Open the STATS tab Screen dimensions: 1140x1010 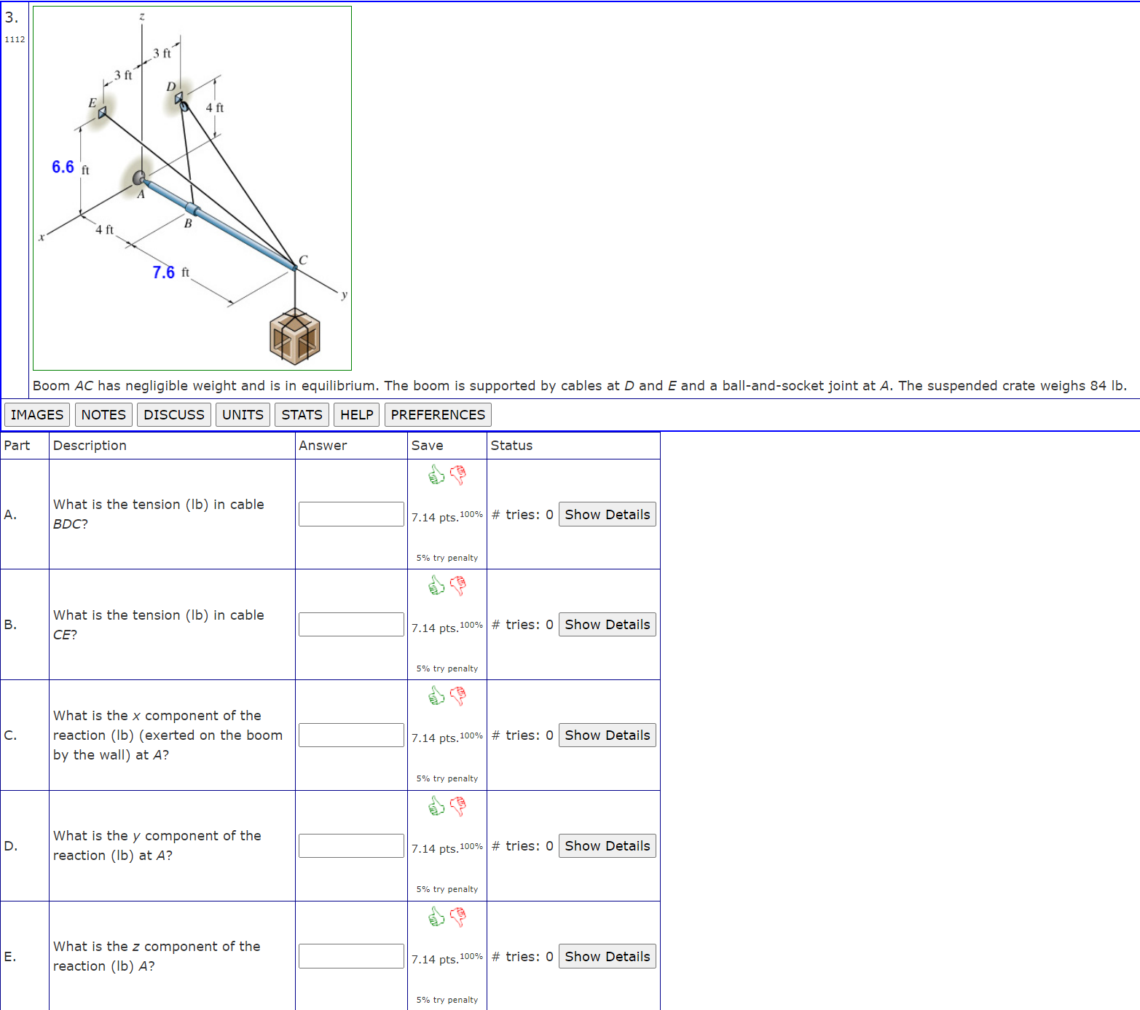click(302, 414)
